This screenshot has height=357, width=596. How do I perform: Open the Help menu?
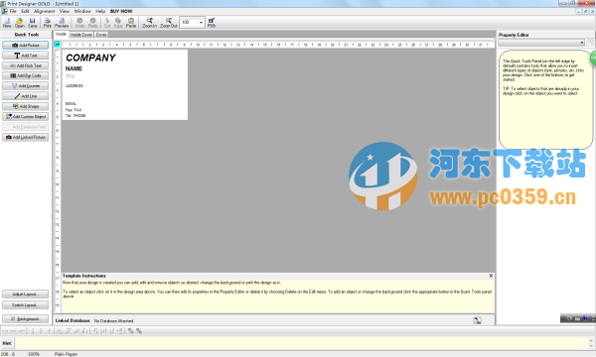coord(100,11)
